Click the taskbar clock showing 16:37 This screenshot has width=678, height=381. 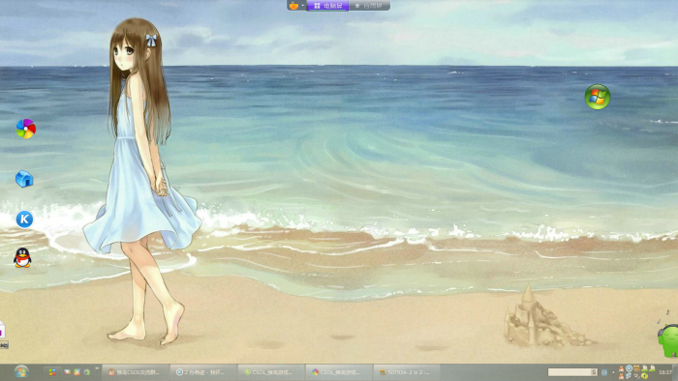click(x=665, y=372)
